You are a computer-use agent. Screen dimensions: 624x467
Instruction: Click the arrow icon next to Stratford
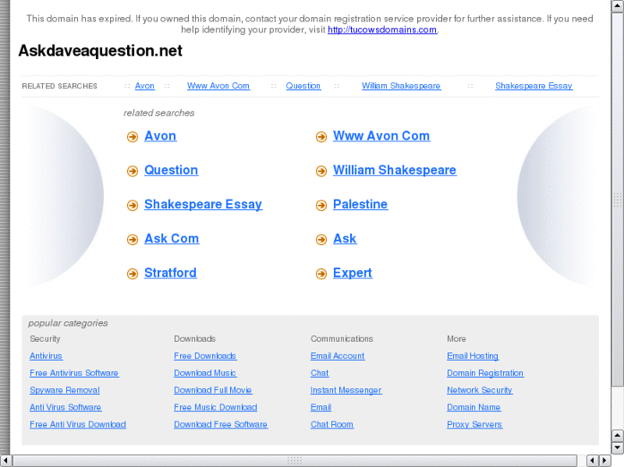coord(132,274)
